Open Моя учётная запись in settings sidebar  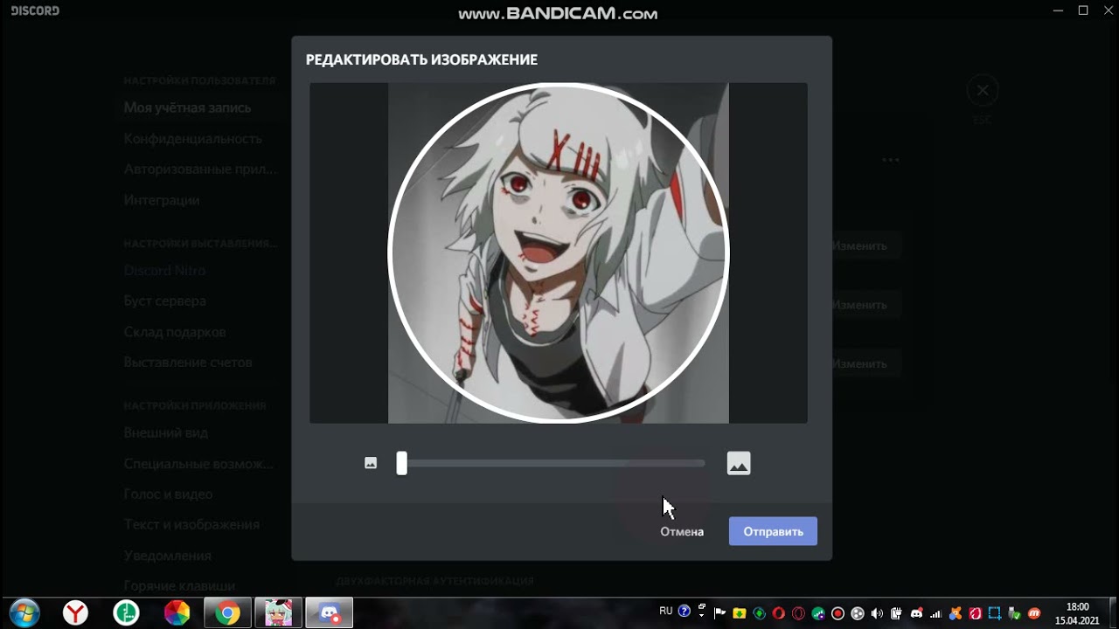[x=187, y=107]
